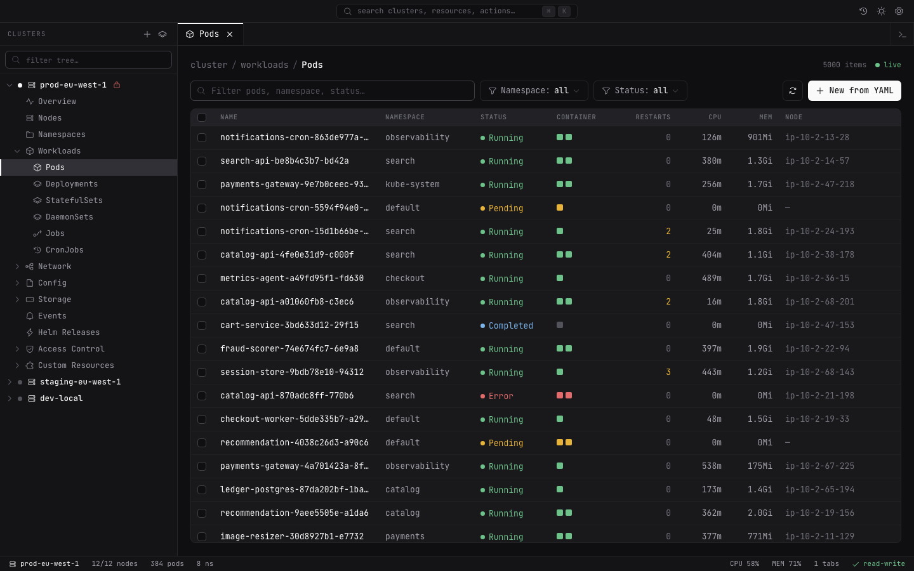
Task: Select CronJobs under Workloads
Action: point(89,250)
